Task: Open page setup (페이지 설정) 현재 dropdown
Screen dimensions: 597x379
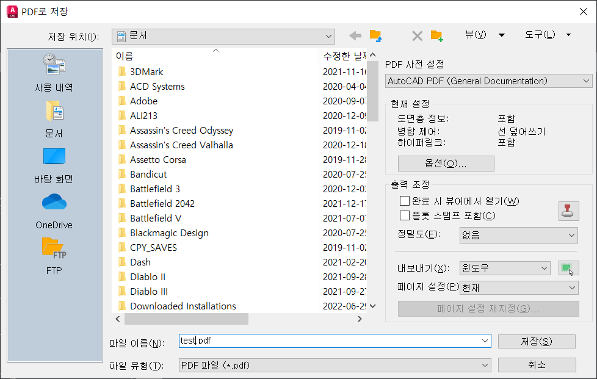Action: 519,287
